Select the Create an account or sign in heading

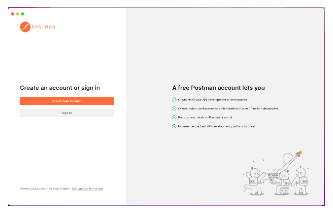pos(60,88)
